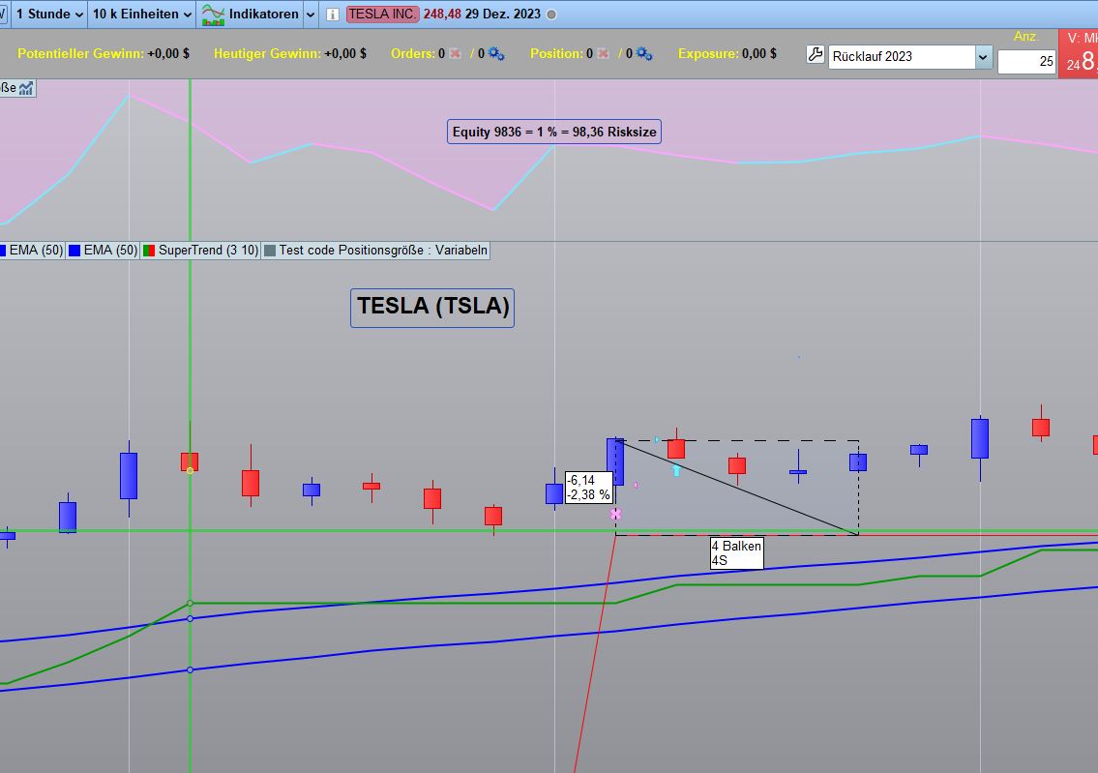Image resolution: width=1098 pixels, height=773 pixels.
Task: Open the 10 k Einheiten dropdown
Action: pos(141,14)
